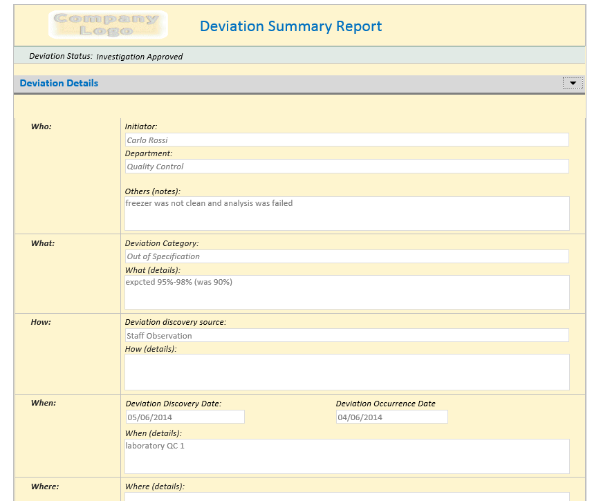592x501 pixels.
Task: Click the When: row label
Action: (x=44, y=403)
